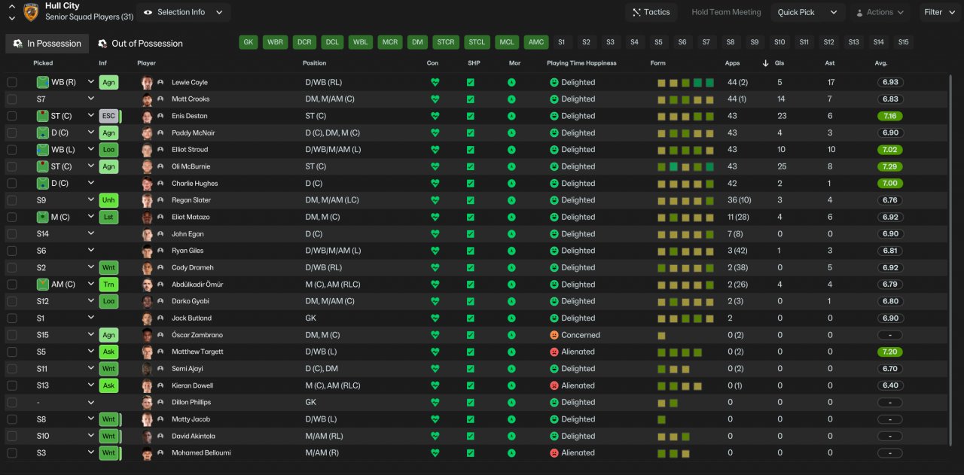Click Oli McBurnie's player portrait
This screenshot has width=964, height=475.
(x=147, y=166)
